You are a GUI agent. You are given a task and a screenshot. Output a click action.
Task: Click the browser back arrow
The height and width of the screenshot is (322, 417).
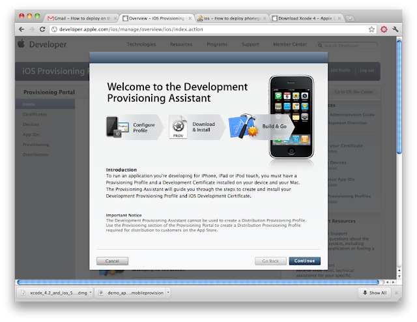[x=22, y=29]
